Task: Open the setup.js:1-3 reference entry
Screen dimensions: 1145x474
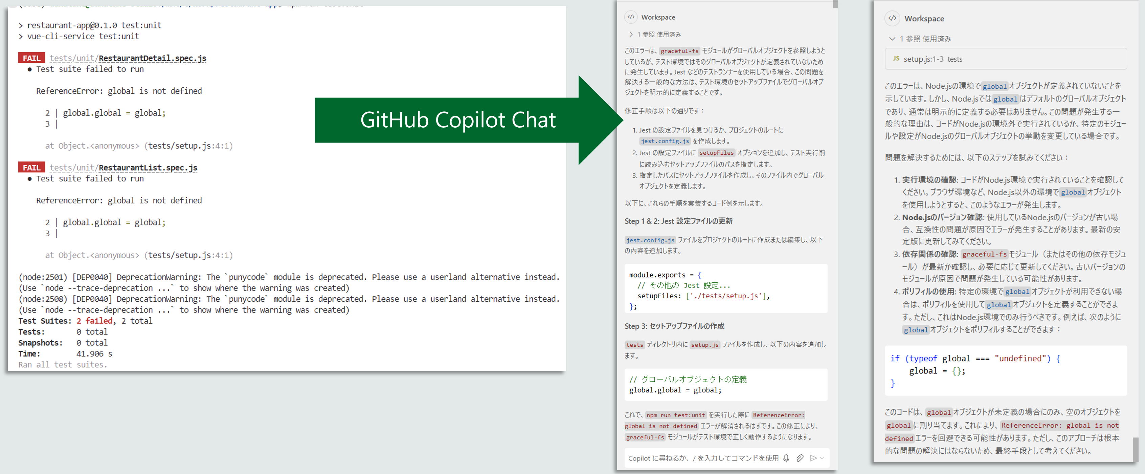Action: [x=1006, y=59]
